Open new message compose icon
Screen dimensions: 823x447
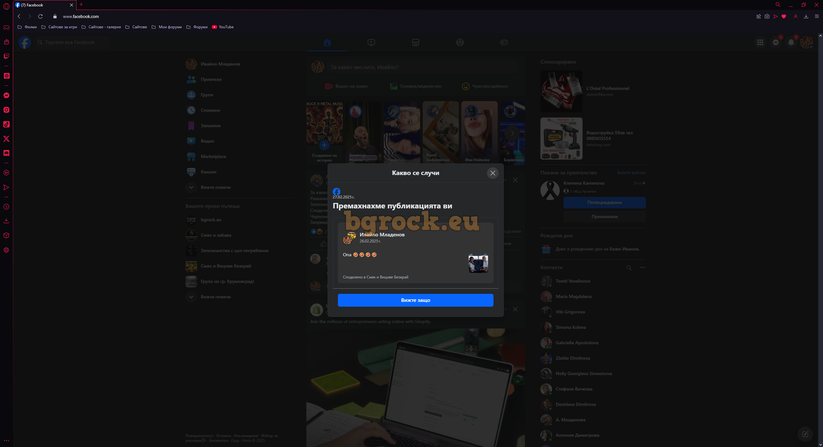click(805, 434)
